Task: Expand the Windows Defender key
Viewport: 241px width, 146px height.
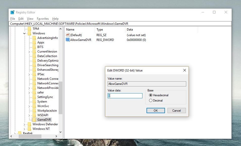Action: (x=24, y=125)
